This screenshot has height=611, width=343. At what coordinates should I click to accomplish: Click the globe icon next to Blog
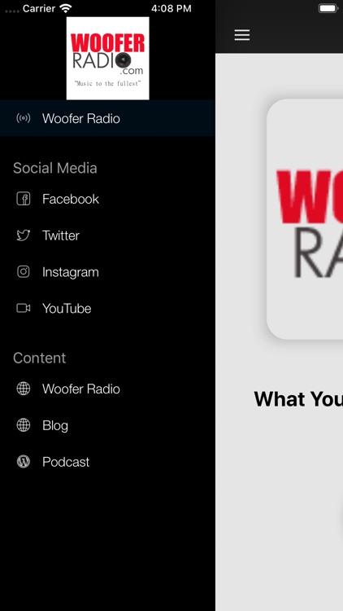click(24, 425)
